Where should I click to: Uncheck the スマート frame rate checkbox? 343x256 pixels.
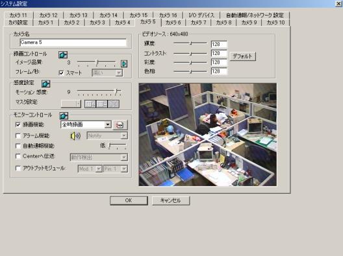point(62,73)
